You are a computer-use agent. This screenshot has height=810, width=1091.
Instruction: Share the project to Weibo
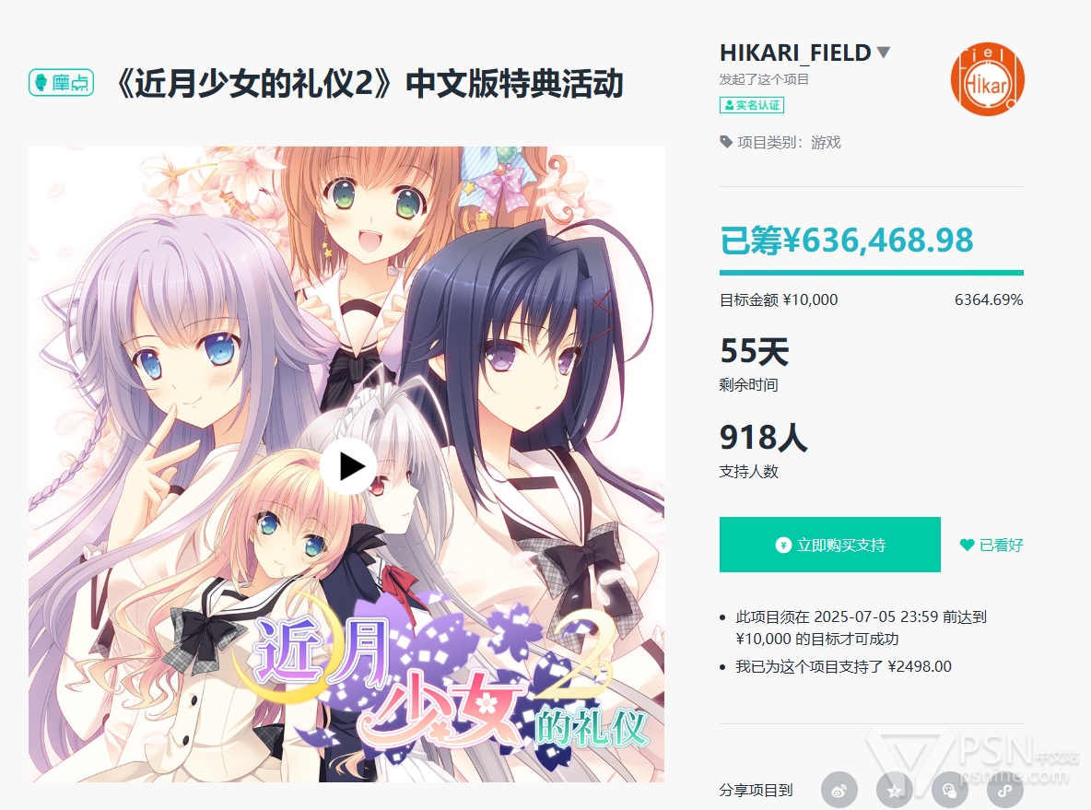839,791
